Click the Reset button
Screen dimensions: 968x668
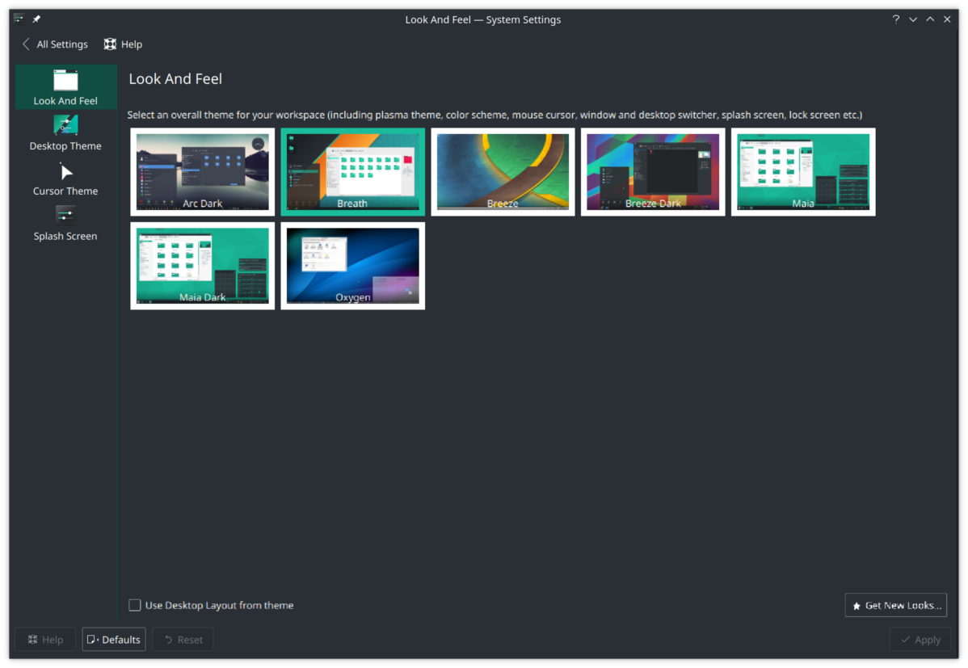(x=183, y=640)
